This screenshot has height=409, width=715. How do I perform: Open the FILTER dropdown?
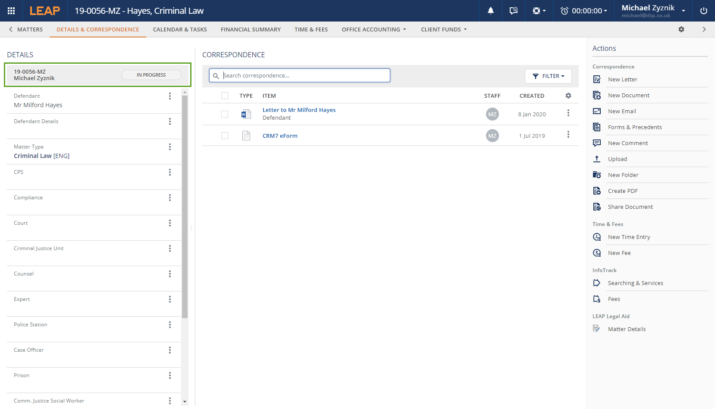point(548,76)
